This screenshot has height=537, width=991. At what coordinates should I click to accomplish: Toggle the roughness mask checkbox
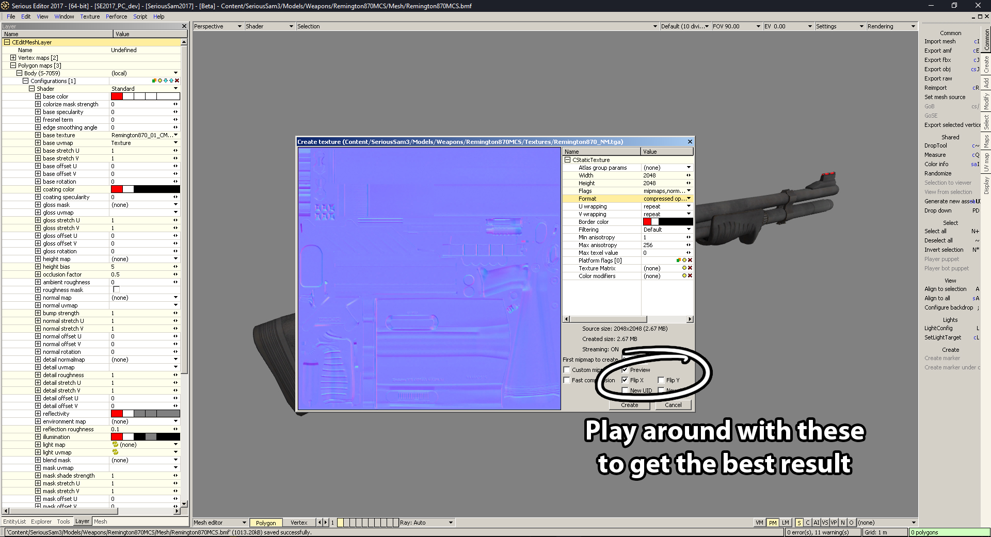click(116, 289)
